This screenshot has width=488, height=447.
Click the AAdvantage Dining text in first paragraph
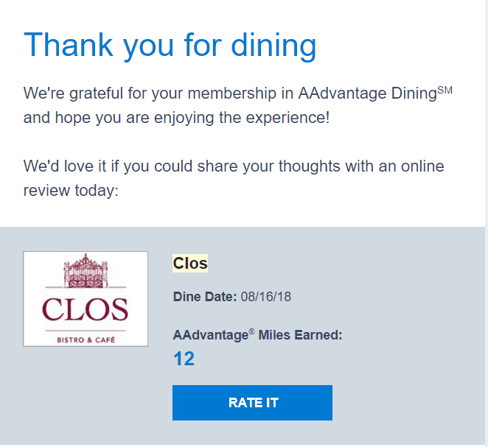tap(368, 93)
